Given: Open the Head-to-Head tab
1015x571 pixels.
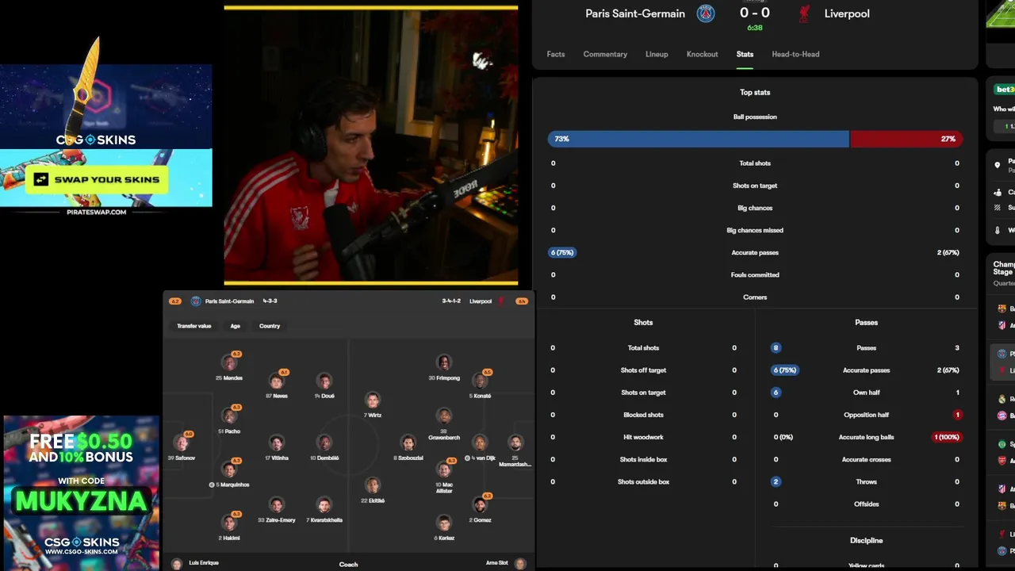Looking at the screenshot, I should (x=795, y=54).
